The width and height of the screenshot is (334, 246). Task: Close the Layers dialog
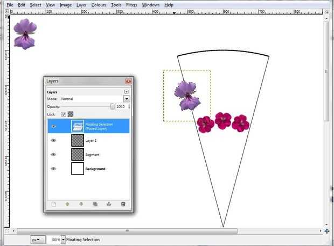(x=128, y=81)
